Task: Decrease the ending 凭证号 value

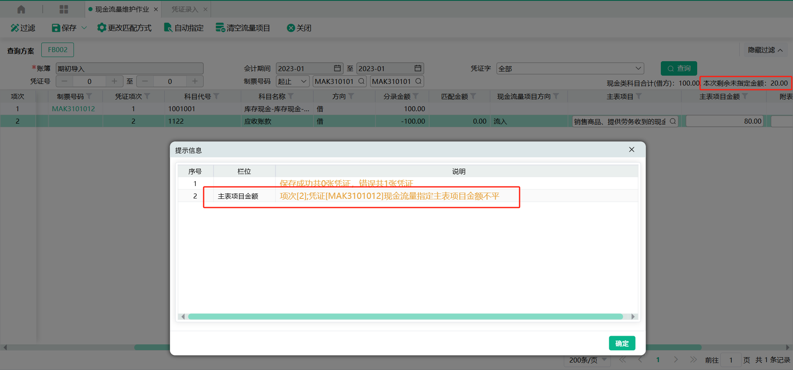Action: (x=145, y=81)
